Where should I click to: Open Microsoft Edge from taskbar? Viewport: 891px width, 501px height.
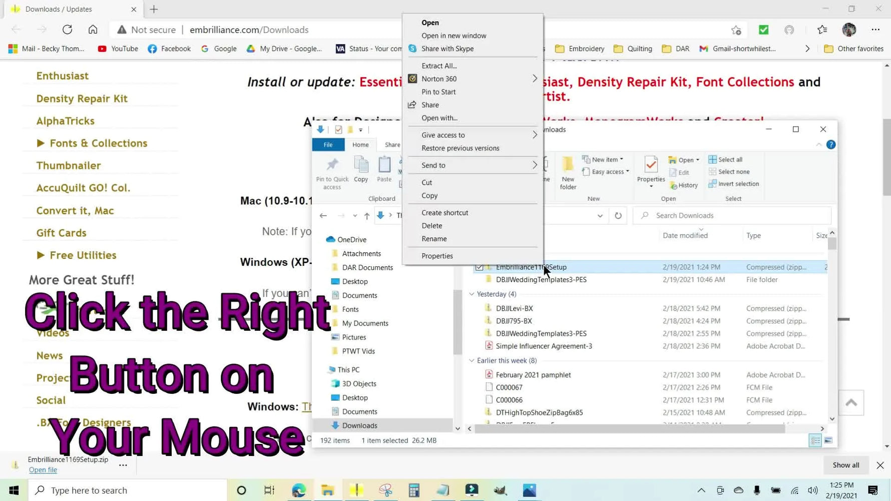click(299, 490)
